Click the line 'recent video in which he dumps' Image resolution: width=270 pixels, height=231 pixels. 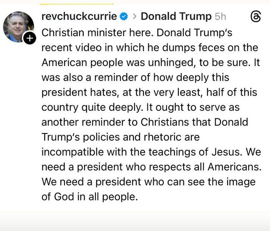pos(150,48)
